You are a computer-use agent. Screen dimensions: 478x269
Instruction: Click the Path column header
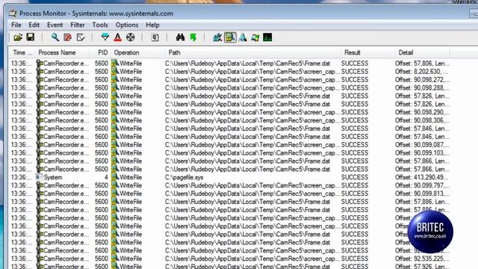coord(253,53)
